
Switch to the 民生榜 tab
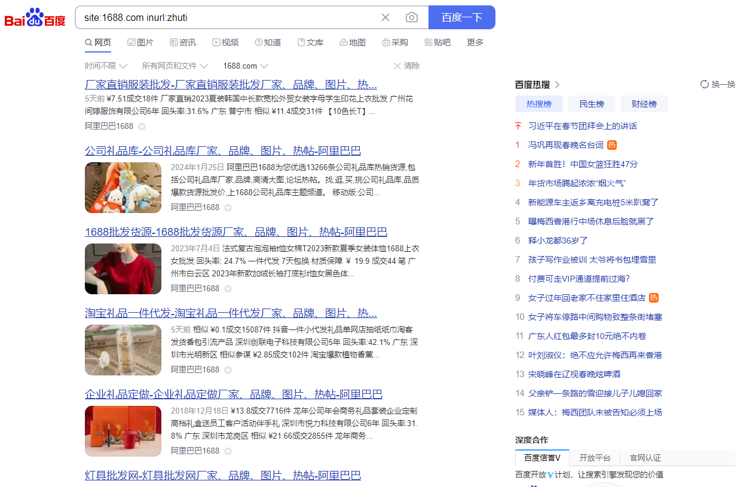(592, 104)
